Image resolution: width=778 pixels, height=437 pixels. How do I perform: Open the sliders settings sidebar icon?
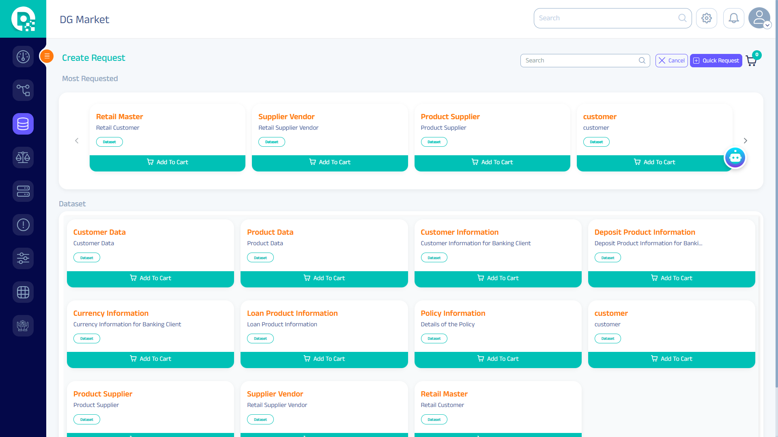[23, 258]
